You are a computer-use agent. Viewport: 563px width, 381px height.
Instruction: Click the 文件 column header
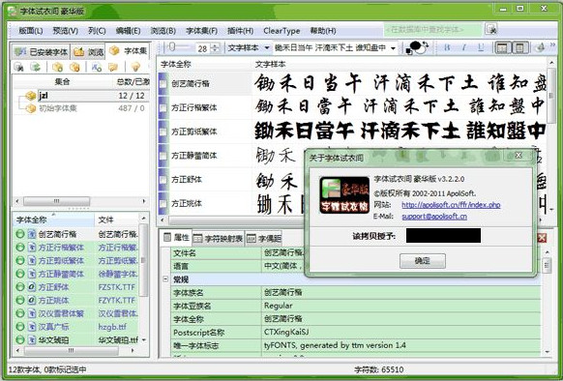click(105, 220)
